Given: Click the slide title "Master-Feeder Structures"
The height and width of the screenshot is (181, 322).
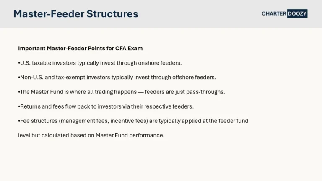Looking at the screenshot, I should [75, 14].
